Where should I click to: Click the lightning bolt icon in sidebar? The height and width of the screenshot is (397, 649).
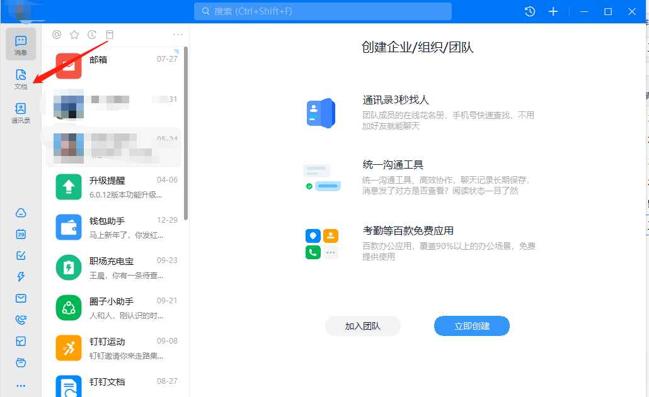click(x=21, y=277)
